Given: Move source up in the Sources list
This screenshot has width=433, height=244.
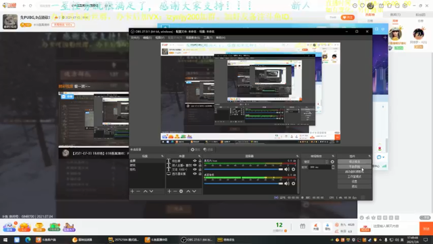Looking at the screenshot, I should (188, 191).
